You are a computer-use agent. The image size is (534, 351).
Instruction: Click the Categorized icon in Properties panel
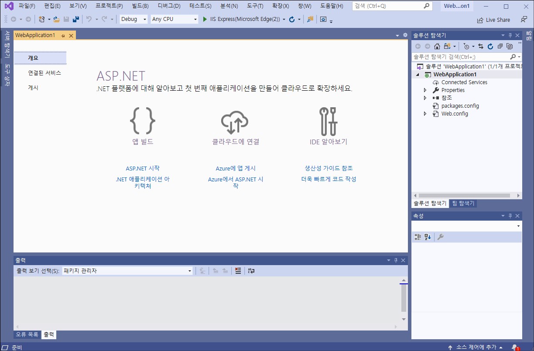point(418,237)
